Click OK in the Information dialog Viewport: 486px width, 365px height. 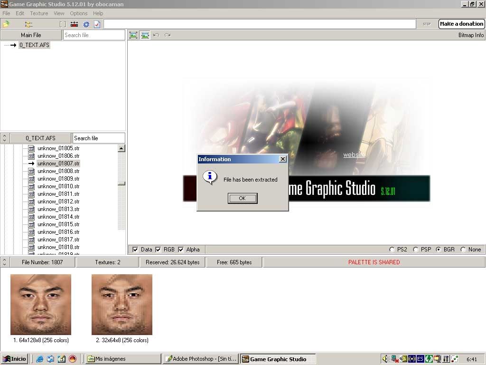tap(243, 198)
